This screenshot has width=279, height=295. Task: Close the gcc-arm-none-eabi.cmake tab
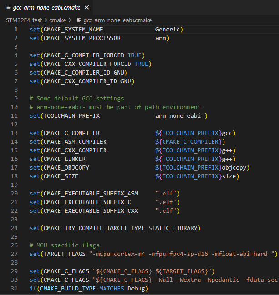(86, 8)
